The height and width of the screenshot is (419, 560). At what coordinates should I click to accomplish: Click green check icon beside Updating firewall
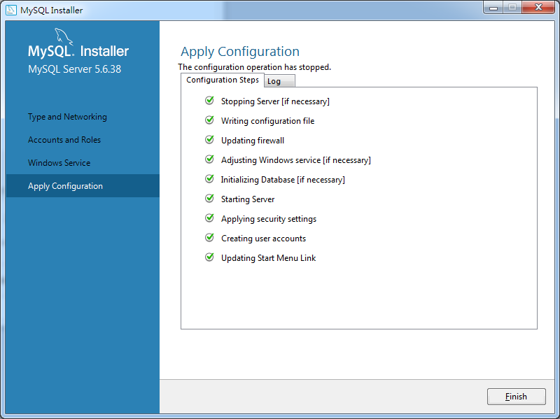(x=209, y=140)
